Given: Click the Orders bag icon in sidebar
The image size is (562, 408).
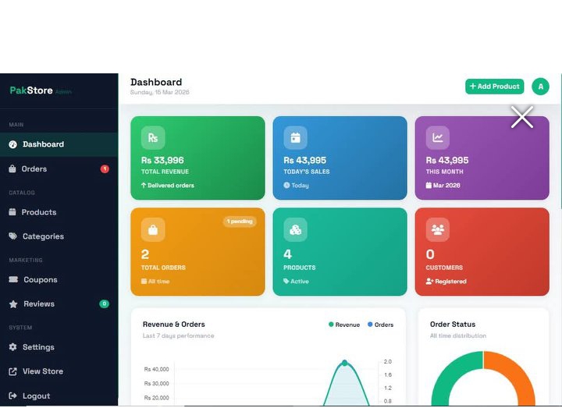Looking at the screenshot, I should click(12, 169).
